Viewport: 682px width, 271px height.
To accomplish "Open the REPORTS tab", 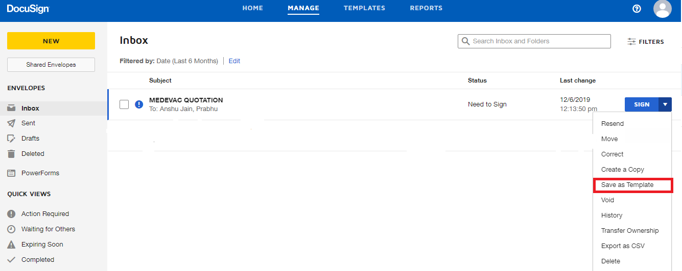I will click(426, 8).
